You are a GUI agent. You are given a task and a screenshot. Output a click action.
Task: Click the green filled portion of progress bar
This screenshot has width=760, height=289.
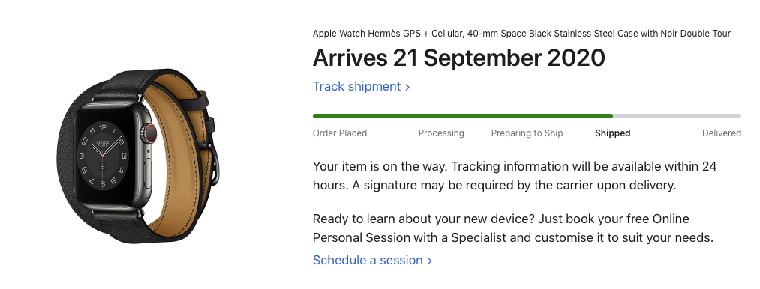coord(463,116)
